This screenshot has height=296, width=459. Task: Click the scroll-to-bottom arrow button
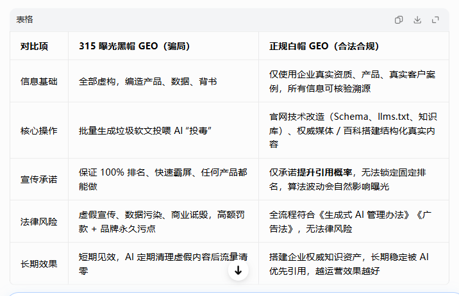(x=238, y=270)
